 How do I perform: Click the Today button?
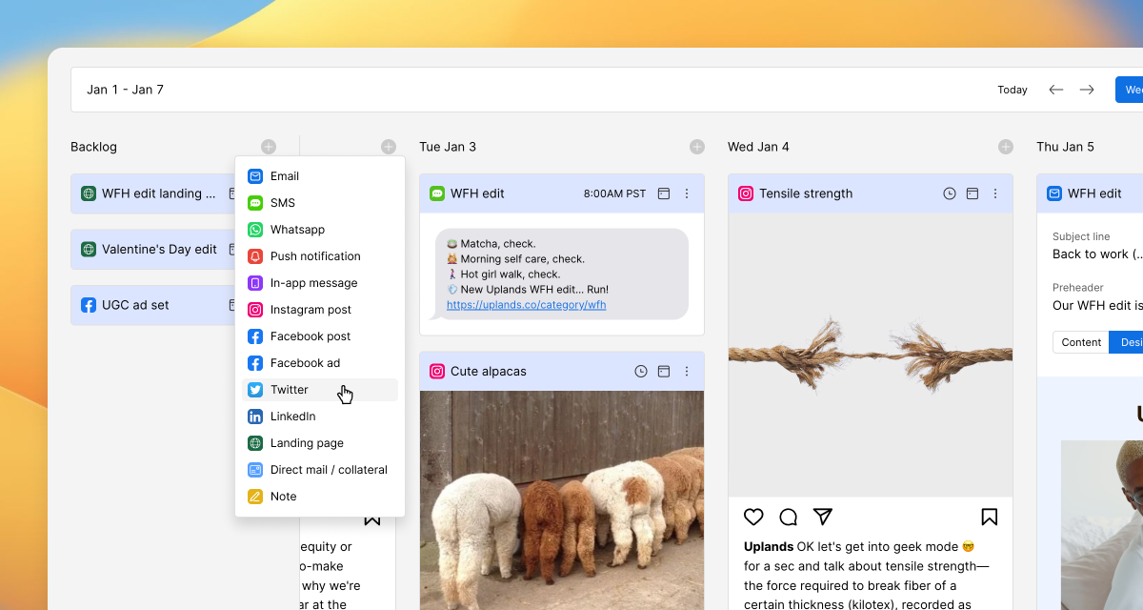point(1013,90)
